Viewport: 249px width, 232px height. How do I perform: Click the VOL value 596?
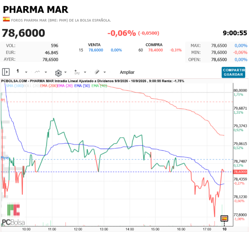pos(54,45)
